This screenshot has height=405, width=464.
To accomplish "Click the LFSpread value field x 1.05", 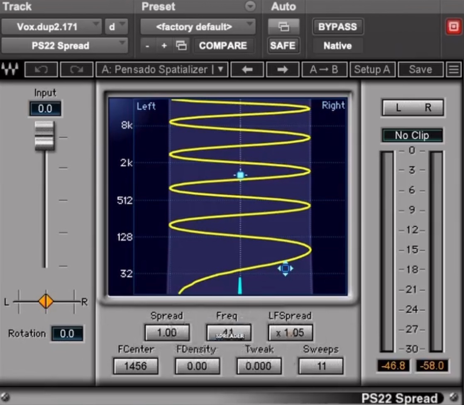I will pos(290,332).
